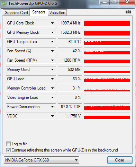Expand the GPU Temperature dropdown arrow
136x167 pixels.
click(x=52, y=42)
